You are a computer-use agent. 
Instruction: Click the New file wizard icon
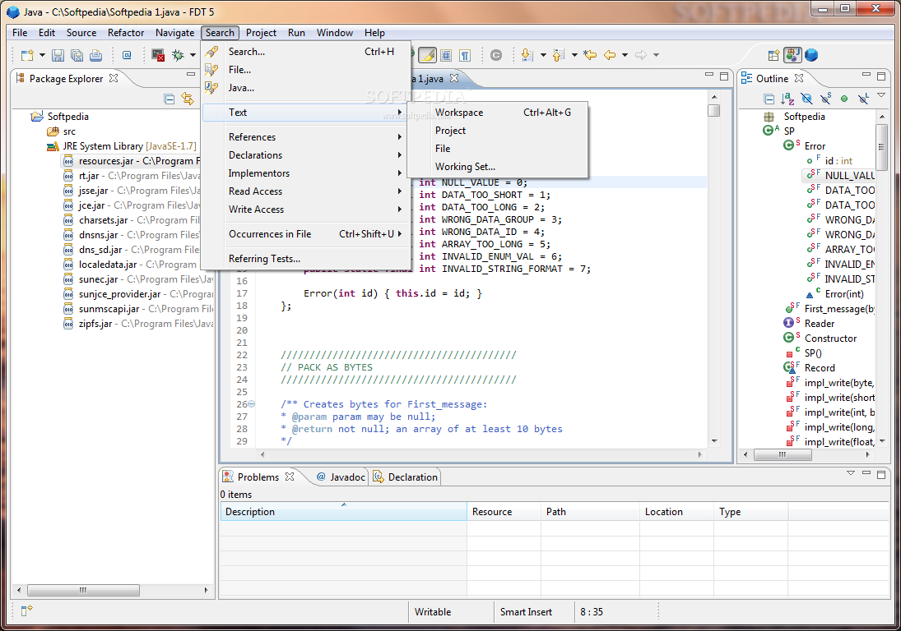click(26, 55)
